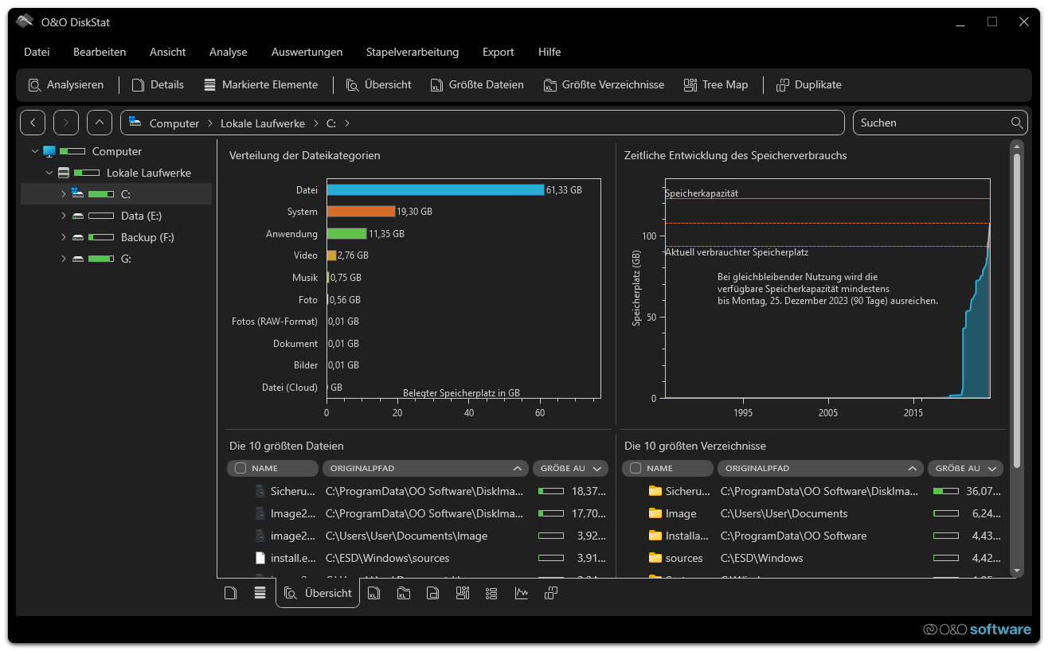Screen dimensions: 1048x651
Task: Sort directories by the GRÖßE AU column
Action: tap(965, 468)
